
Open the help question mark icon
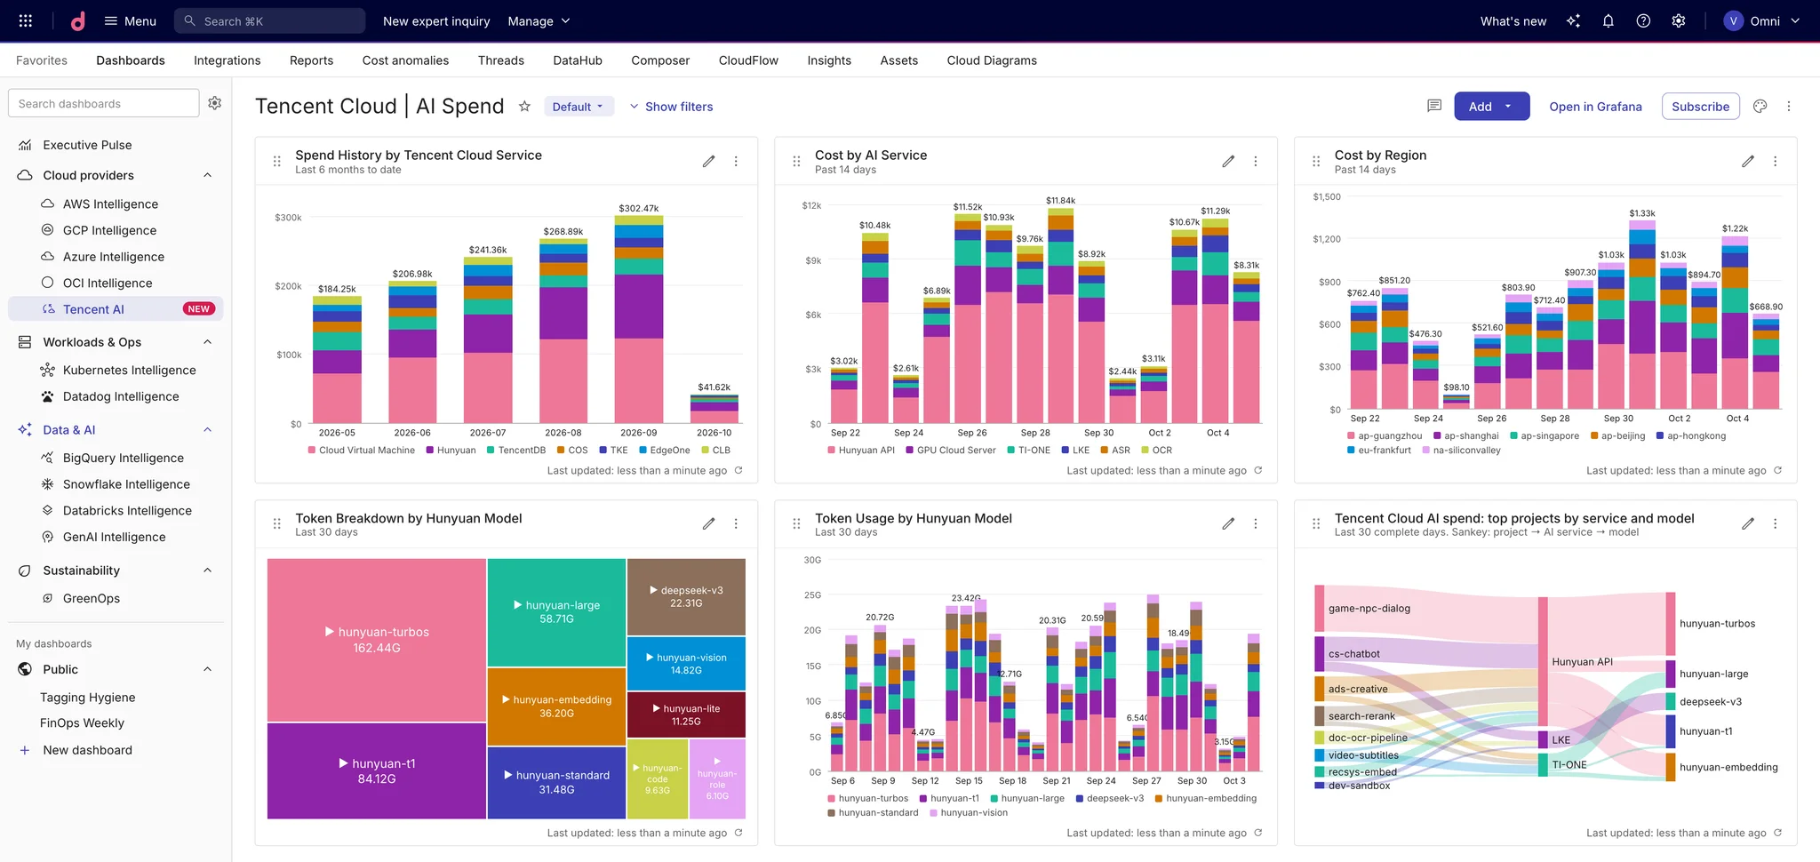1643,20
